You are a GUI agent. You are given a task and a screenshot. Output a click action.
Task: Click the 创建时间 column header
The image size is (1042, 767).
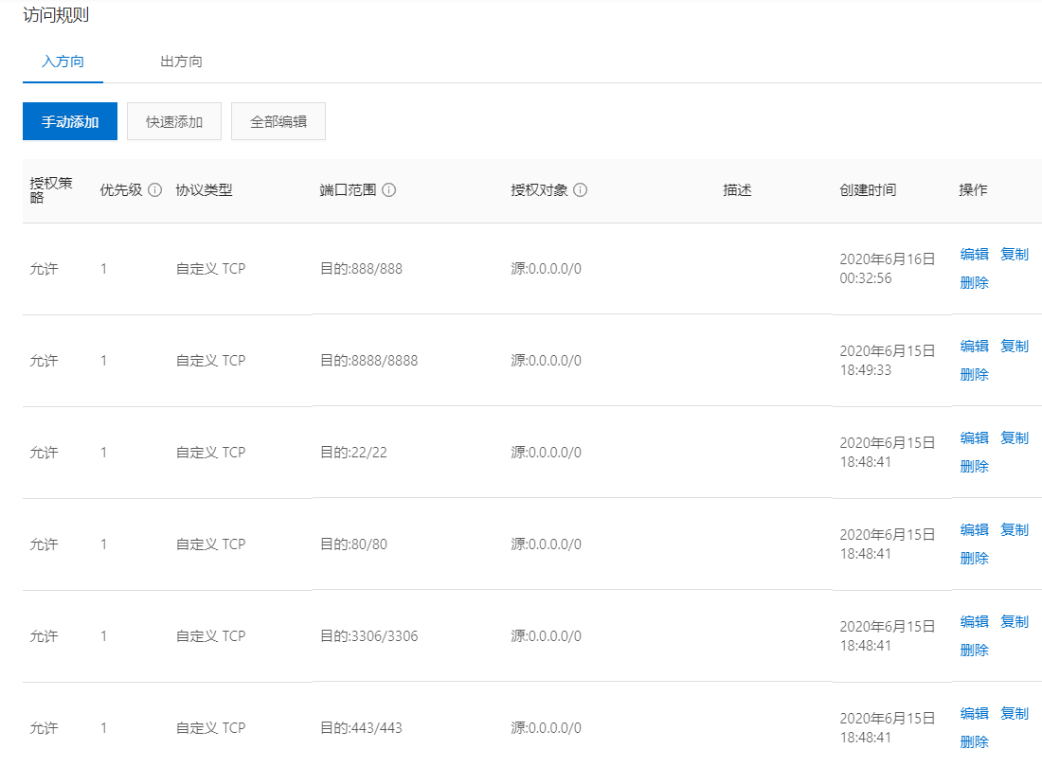(x=868, y=190)
